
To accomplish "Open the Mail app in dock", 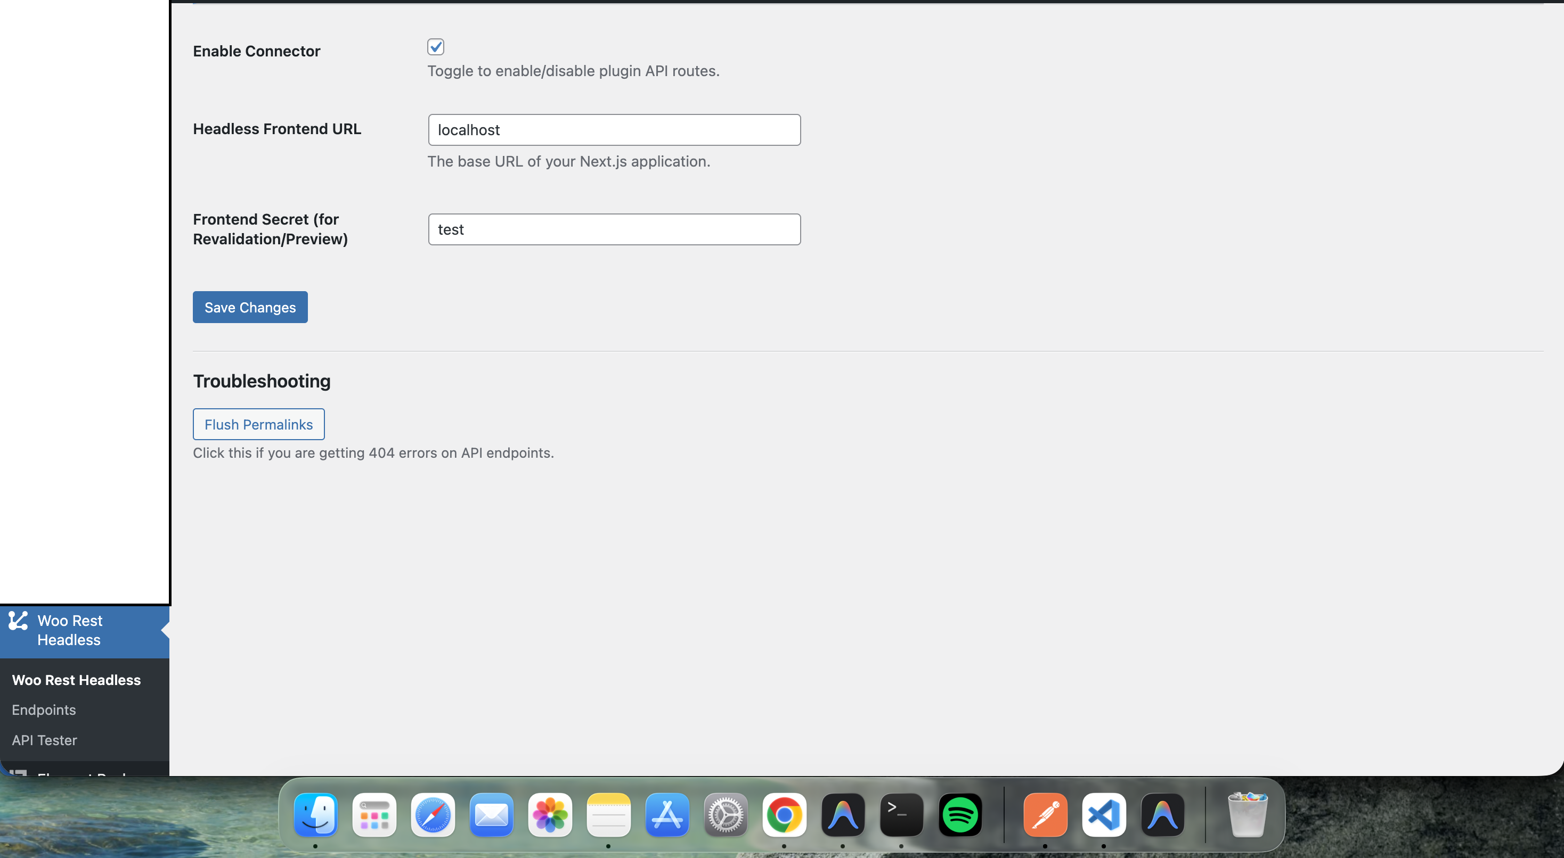I will tap(491, 814).
